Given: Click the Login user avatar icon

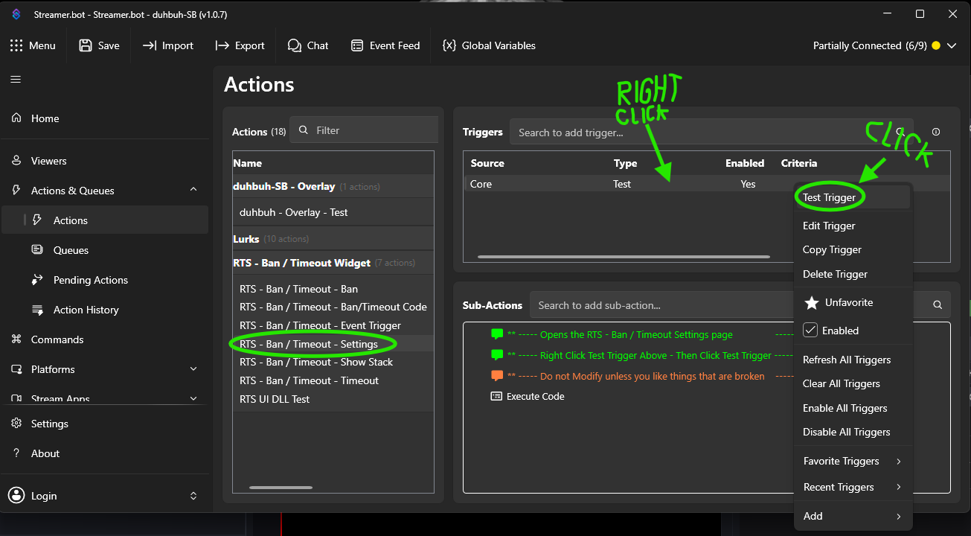Looking at the screenshot, I should click(16, 496).
